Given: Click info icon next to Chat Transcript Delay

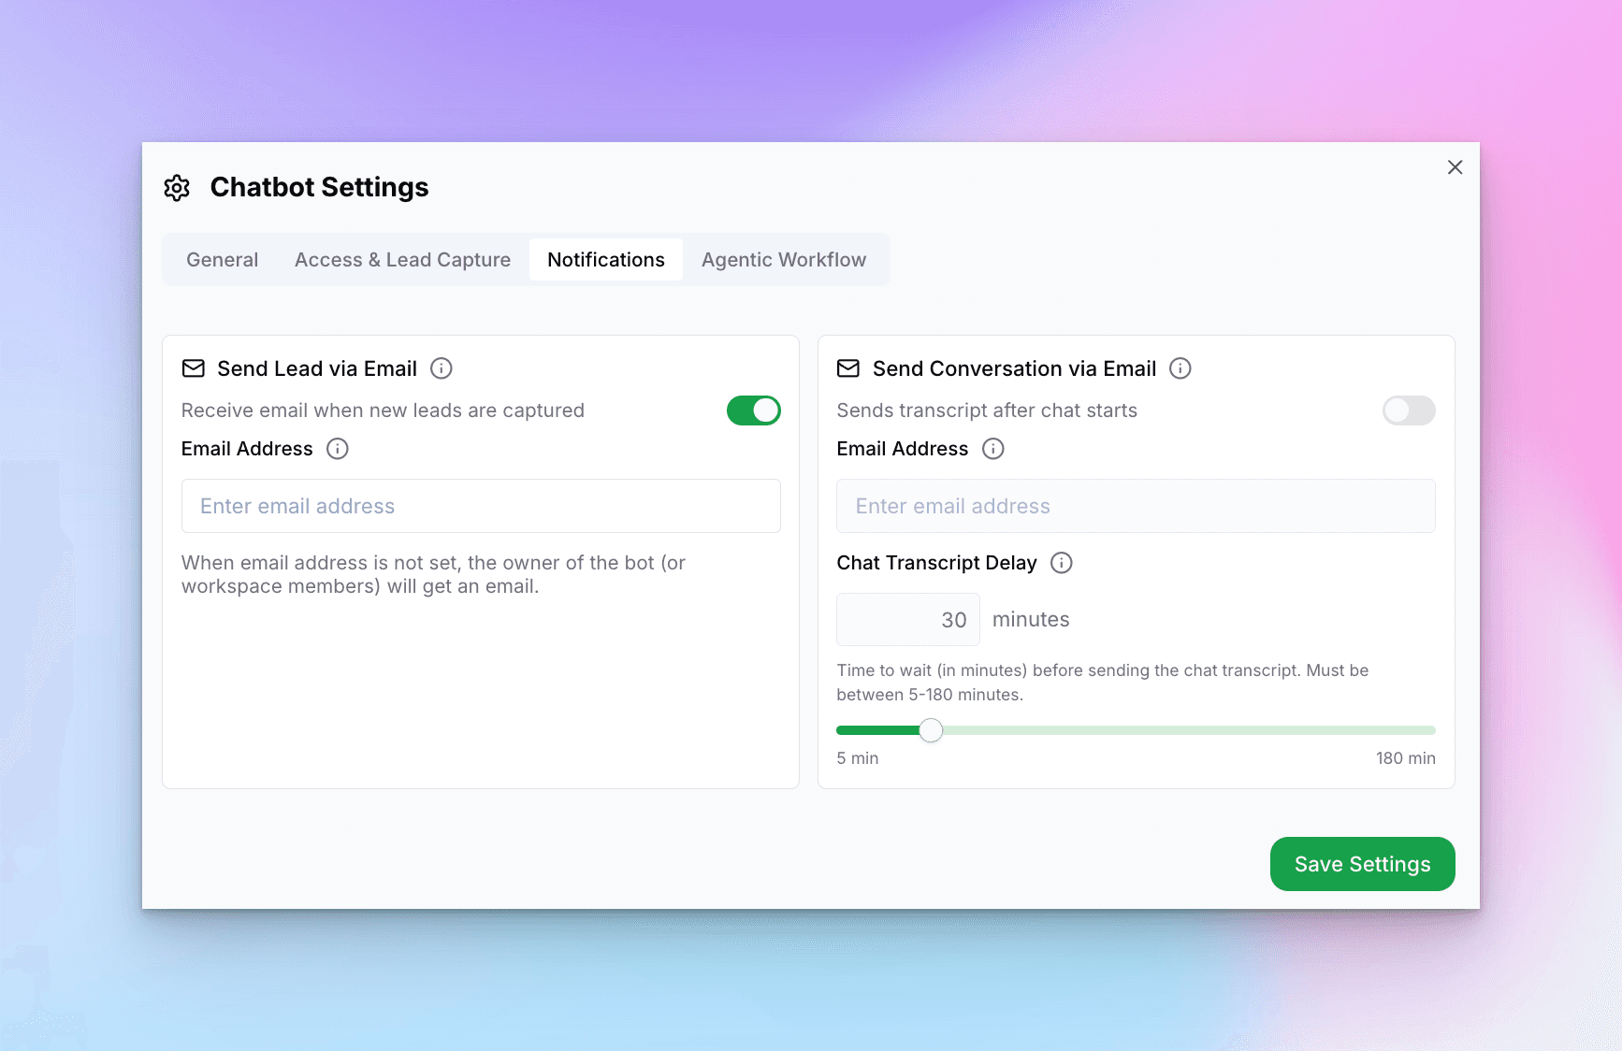Looking at the screenshot, I should point(1062,563).
